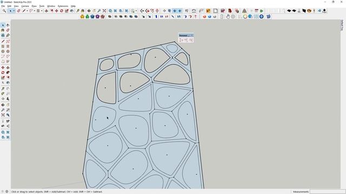Expand the Arc tool dropdown arrow
This screenshot has height=194, width=346.
pos(35,11)
